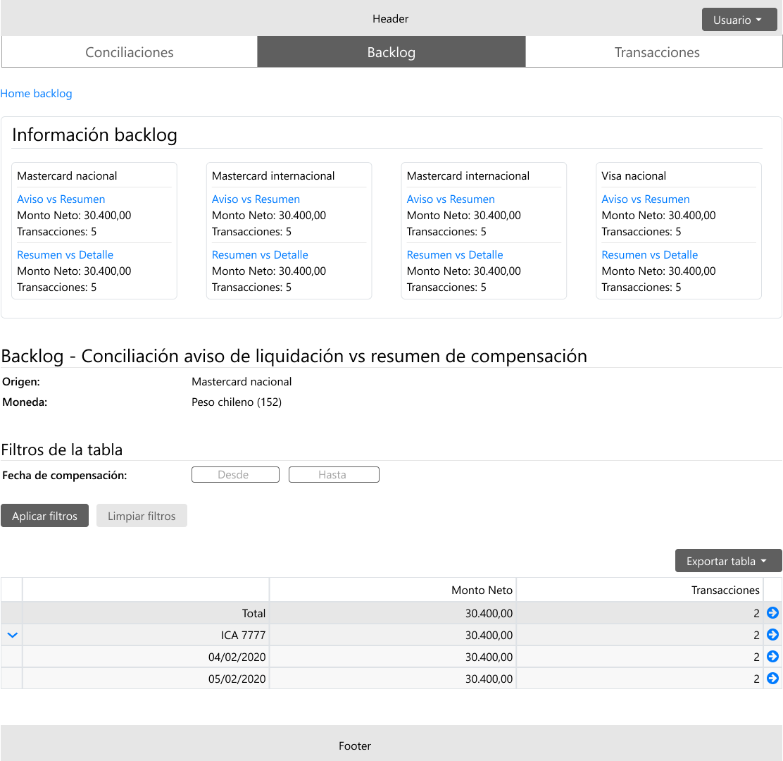Click the arrow icon in the Total row
Image resolution: width=783 pixels, height=761 pixels.
point(772,613)
